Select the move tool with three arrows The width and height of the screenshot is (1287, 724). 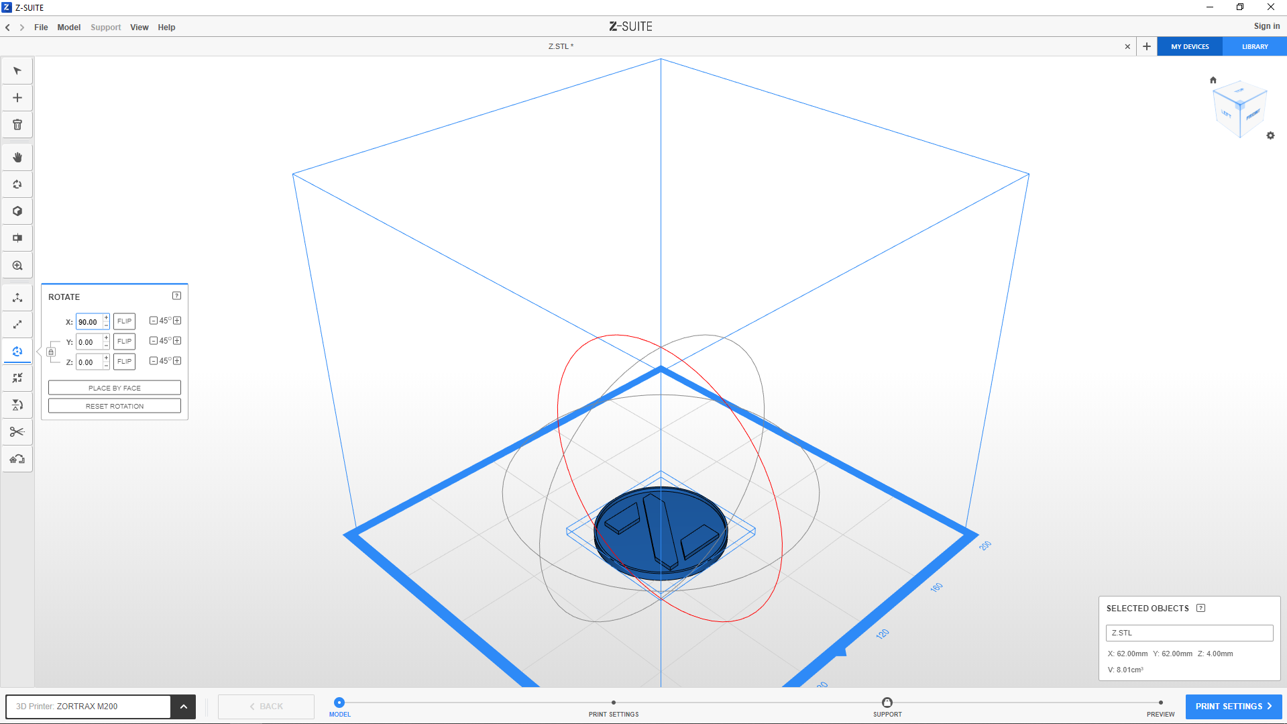point(17,298)
